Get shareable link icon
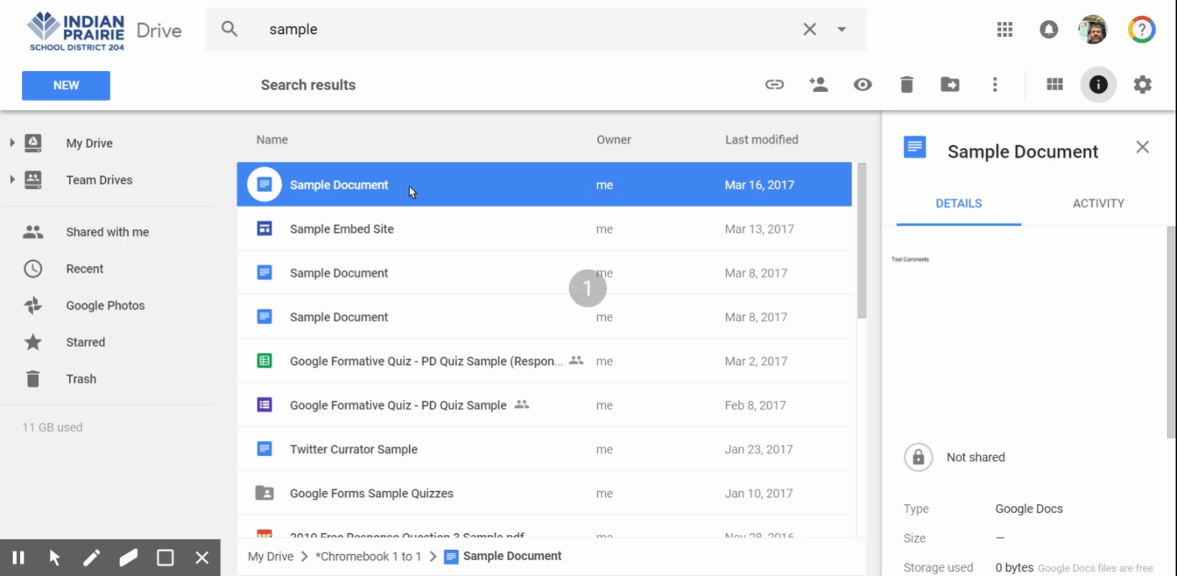Image resolution: width=1177 pixels, height=576 pixels. pyautogui.click(x=774, y=85)
